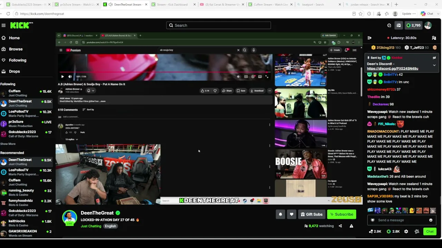Open the chat users list icon

tap(434, 38)
